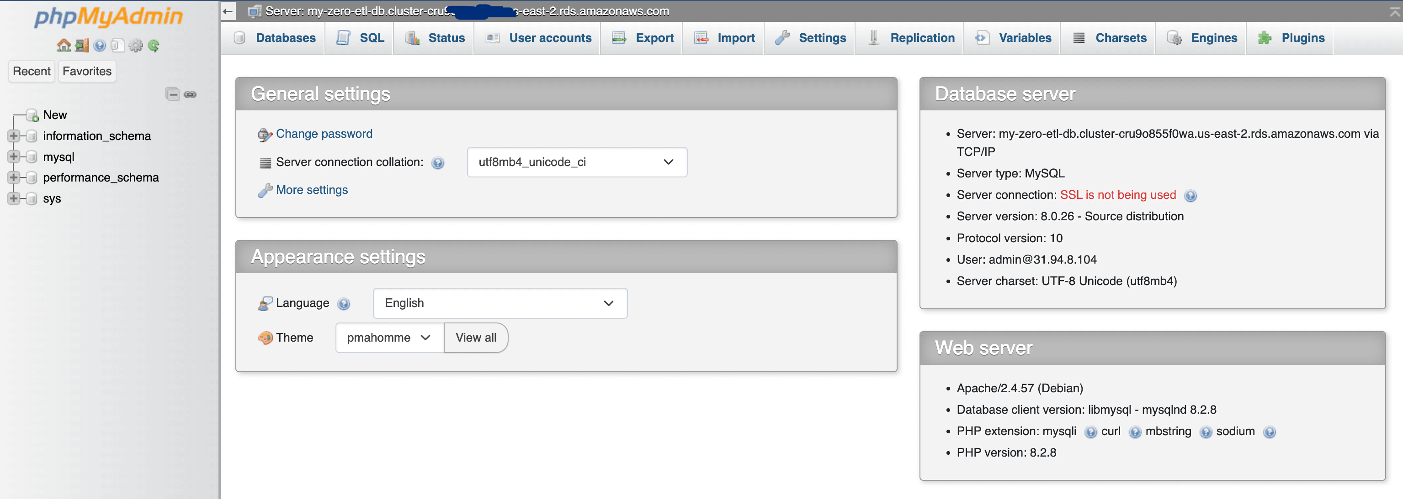Open the Settings tab
Screen dimensions: 1403x499
coord(810,38)
